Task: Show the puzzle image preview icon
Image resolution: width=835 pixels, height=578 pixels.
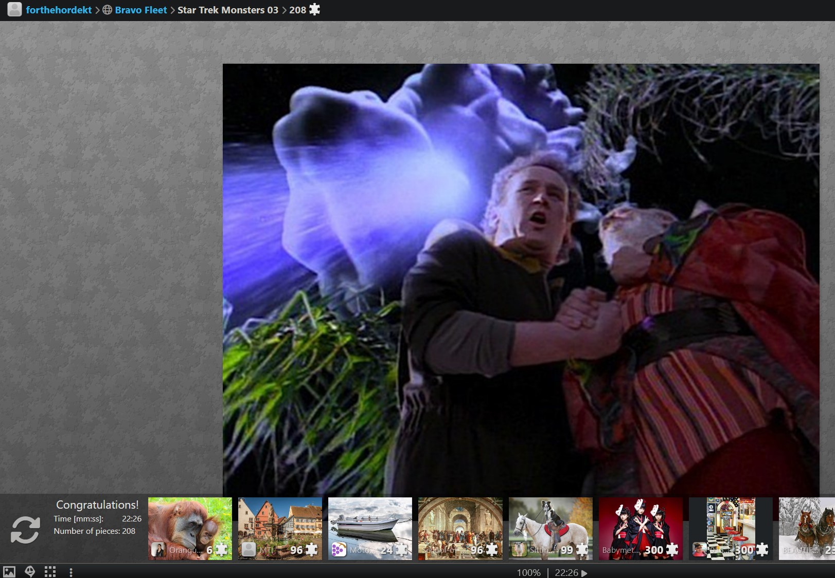Action: point(9,571)
